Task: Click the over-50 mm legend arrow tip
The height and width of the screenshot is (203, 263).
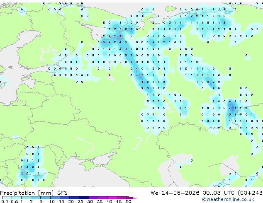Action: pos(131,198)
